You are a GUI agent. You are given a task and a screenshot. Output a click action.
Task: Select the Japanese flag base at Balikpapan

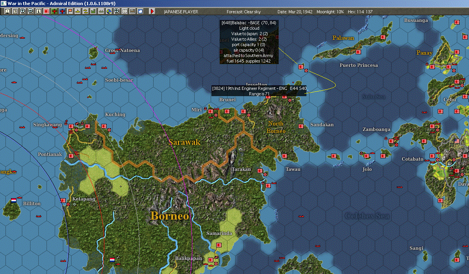tap(210, 260)
